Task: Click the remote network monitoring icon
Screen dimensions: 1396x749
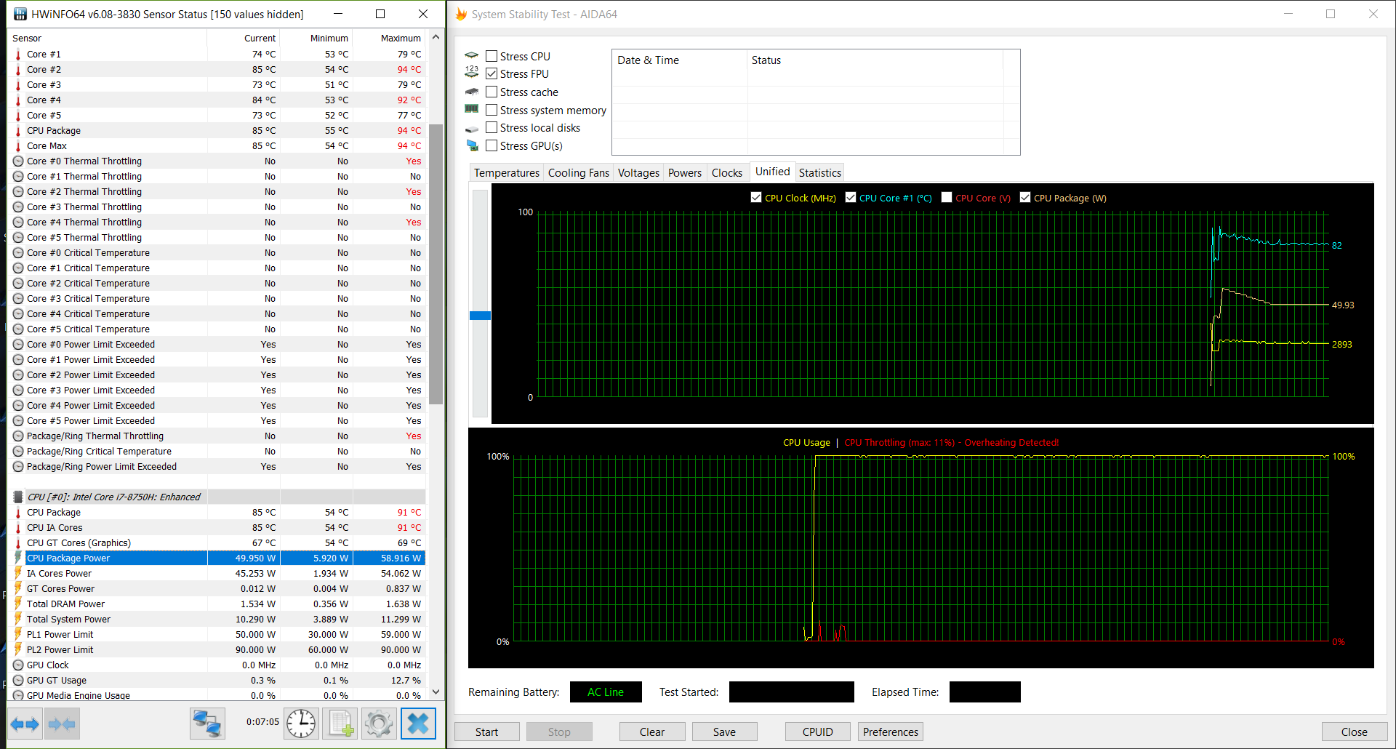Action: [x=207, y=724]
